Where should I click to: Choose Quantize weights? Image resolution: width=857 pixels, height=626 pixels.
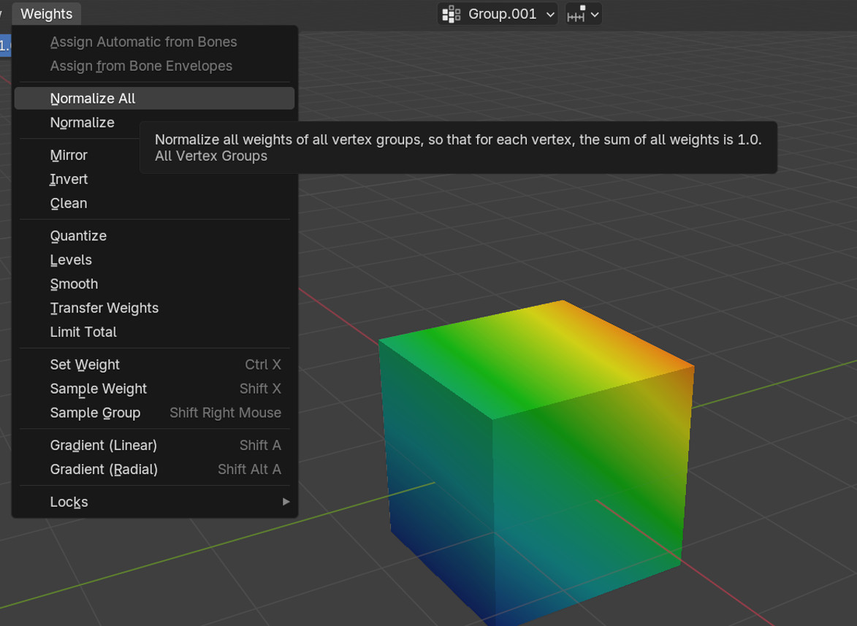(x=154, y=236)
